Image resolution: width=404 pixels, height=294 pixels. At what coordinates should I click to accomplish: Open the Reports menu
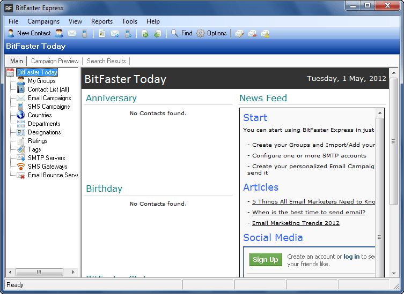102,21
